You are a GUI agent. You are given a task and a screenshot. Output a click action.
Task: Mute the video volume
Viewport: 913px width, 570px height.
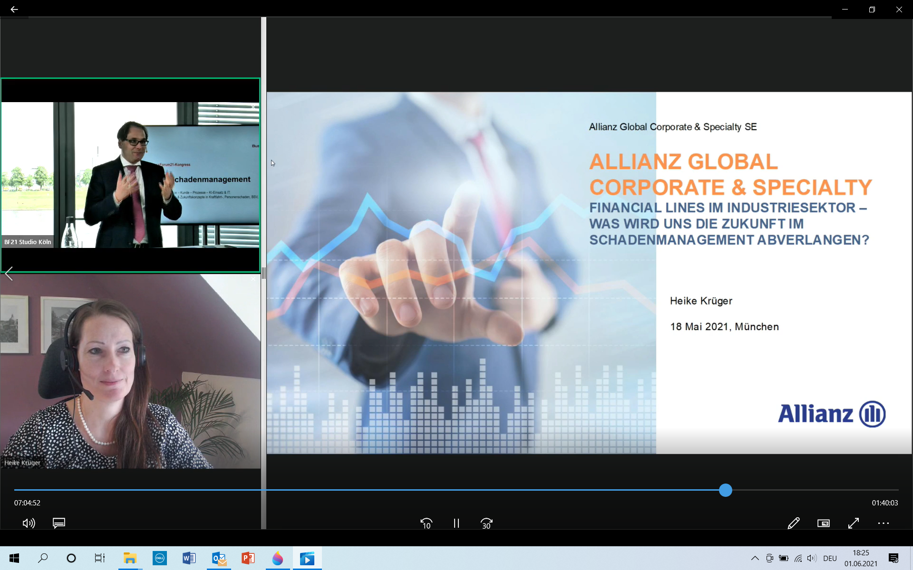pyautogui.click(x=29, y=523)
